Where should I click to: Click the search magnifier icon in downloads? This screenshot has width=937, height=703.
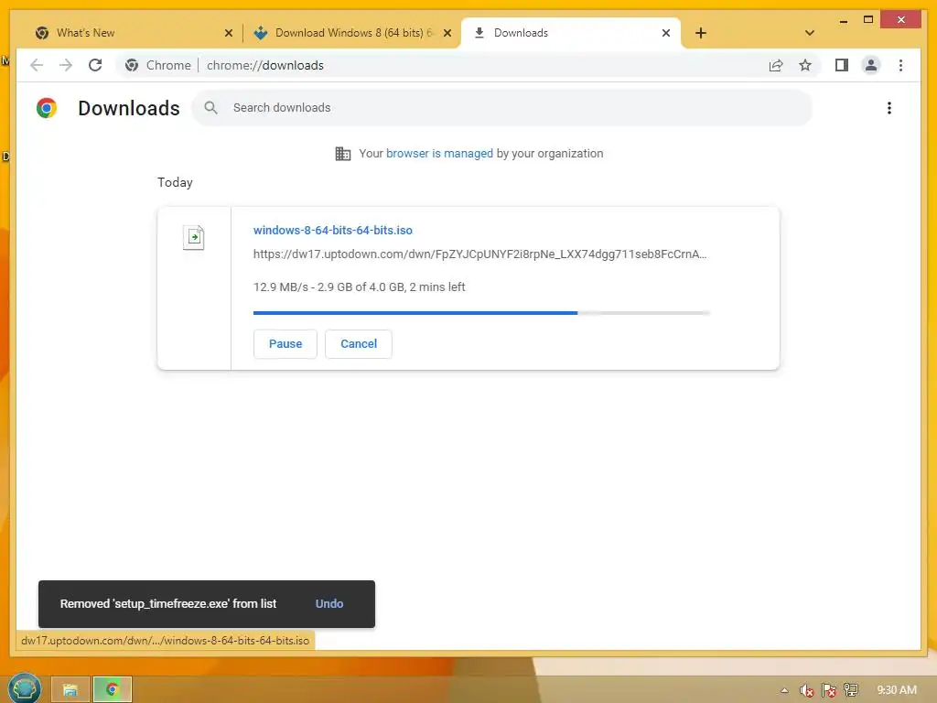tap(210, 108)
